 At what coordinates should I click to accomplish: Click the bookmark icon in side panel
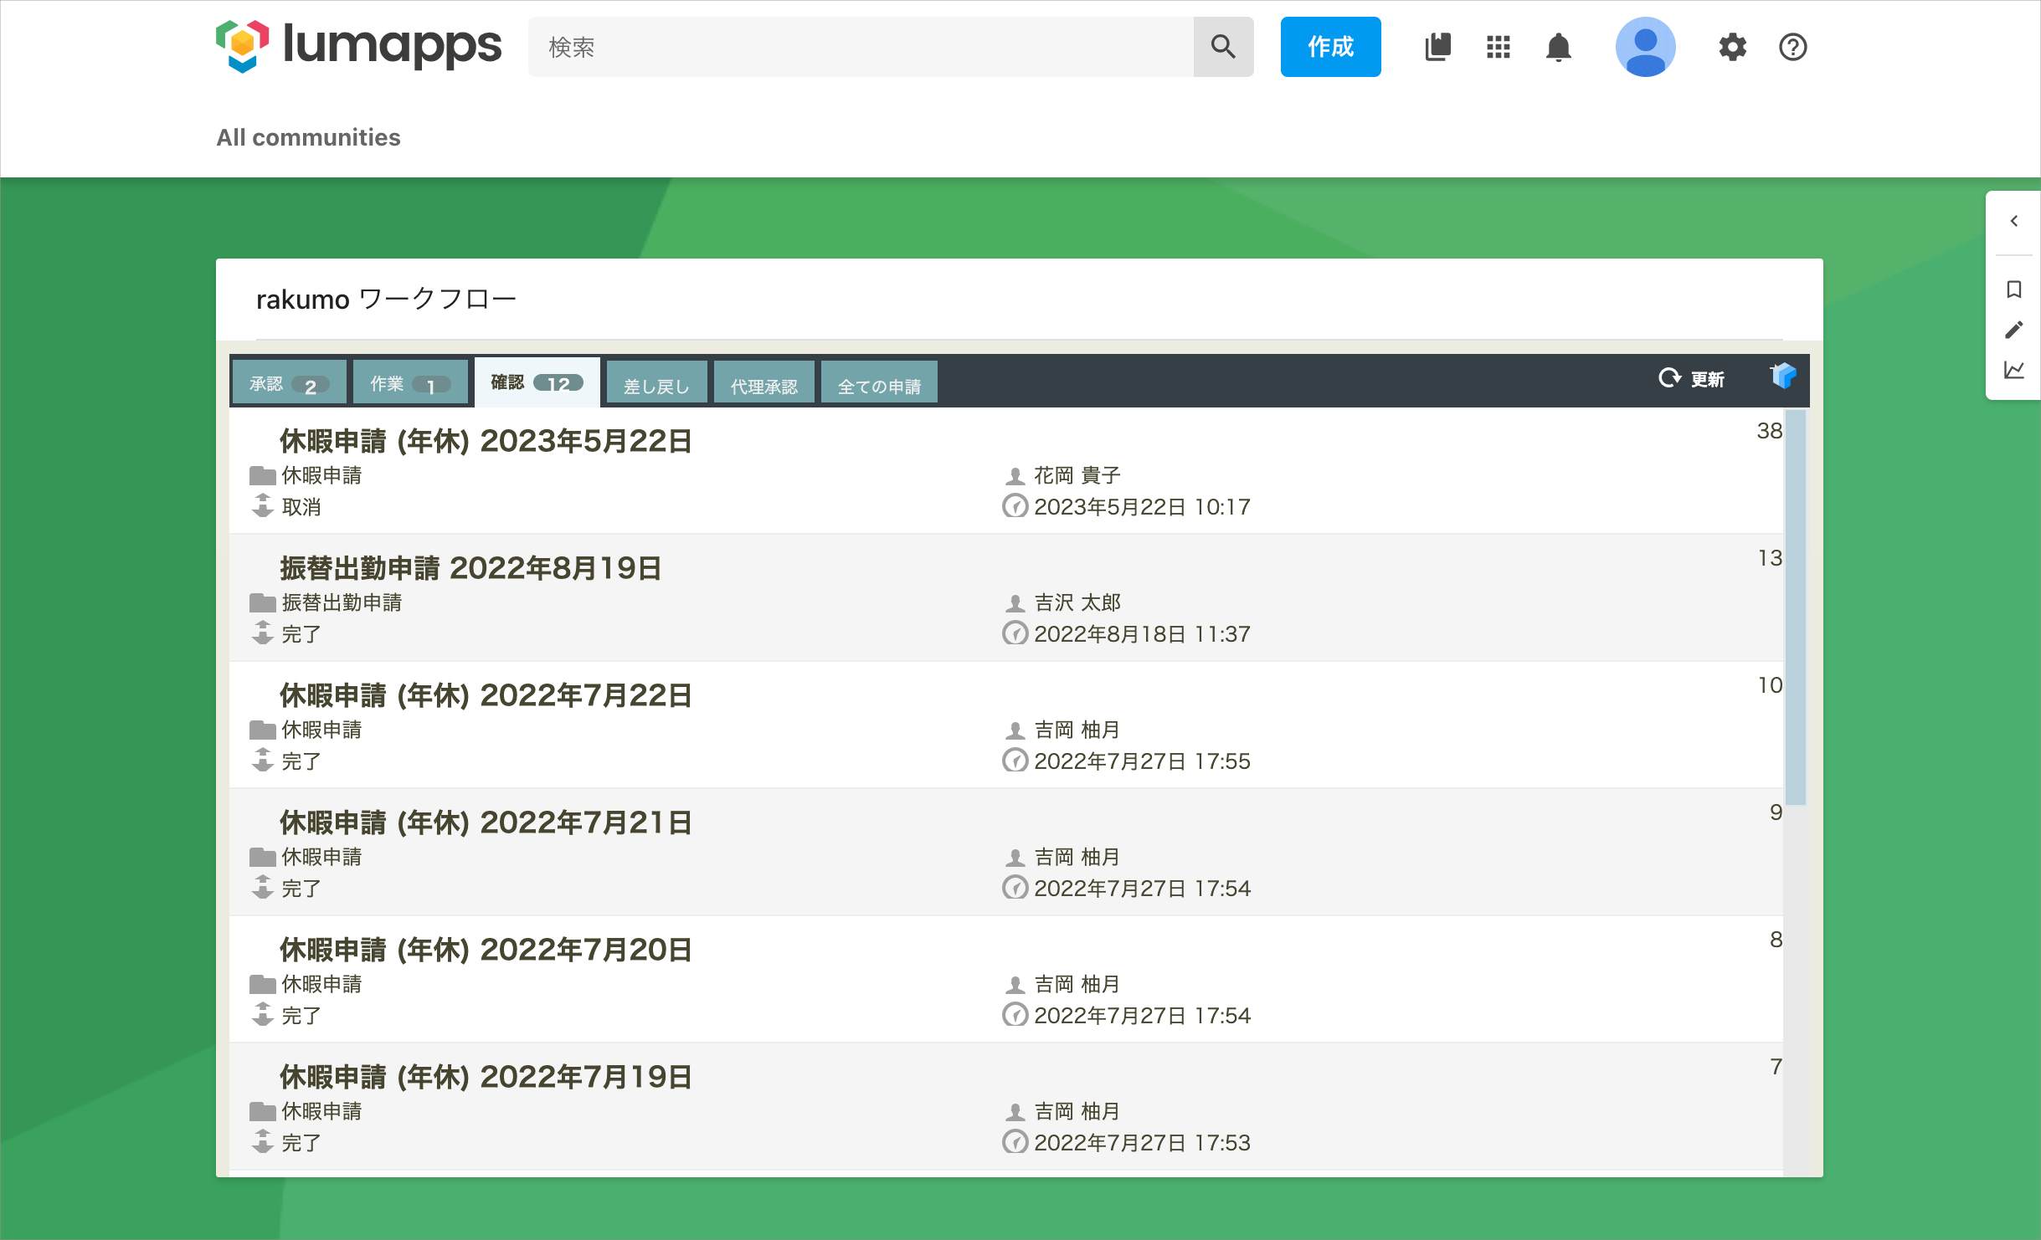pyautogui.click(x=2013, y=290)
